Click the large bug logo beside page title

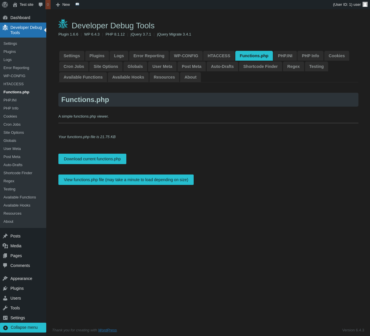(x=63, y=24)
